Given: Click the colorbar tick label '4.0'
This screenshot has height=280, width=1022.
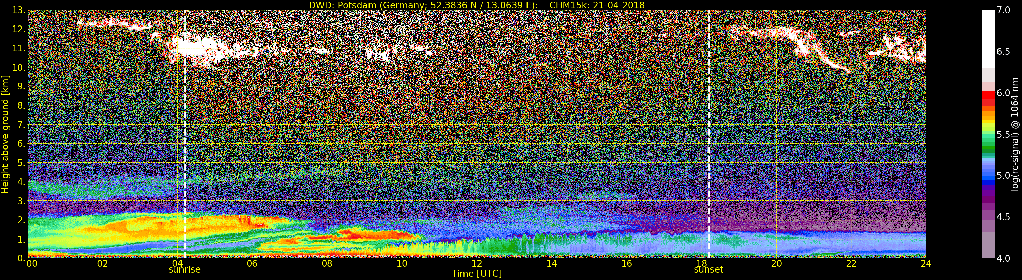Looking at the screenshot, I should click(1003, 258).
